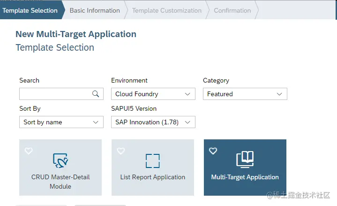Go to the Basic Information wizard step
The image size is (337, 206).
(x=95, y=10)
